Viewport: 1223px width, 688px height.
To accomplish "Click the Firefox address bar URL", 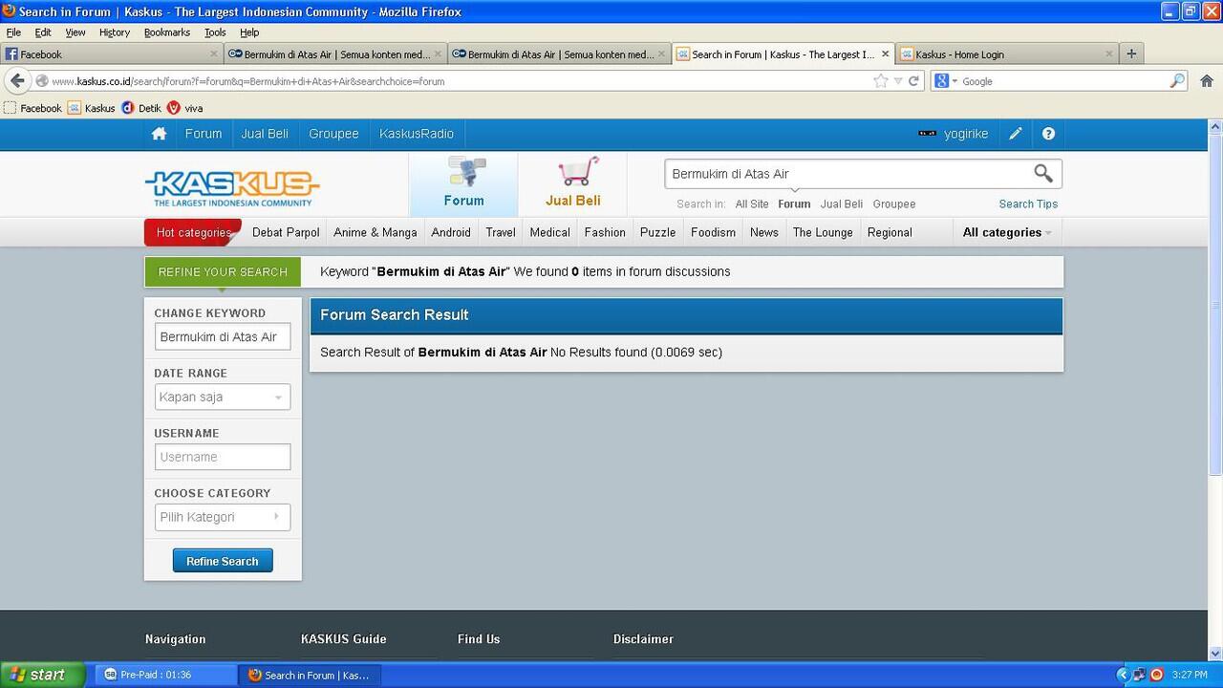I will point(248,81).
